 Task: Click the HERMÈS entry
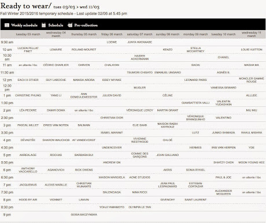click(195, 147)
